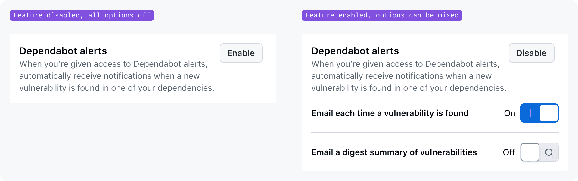Click the "On" status label
Screen dimensions: 578x181
(x=509, y=113)
